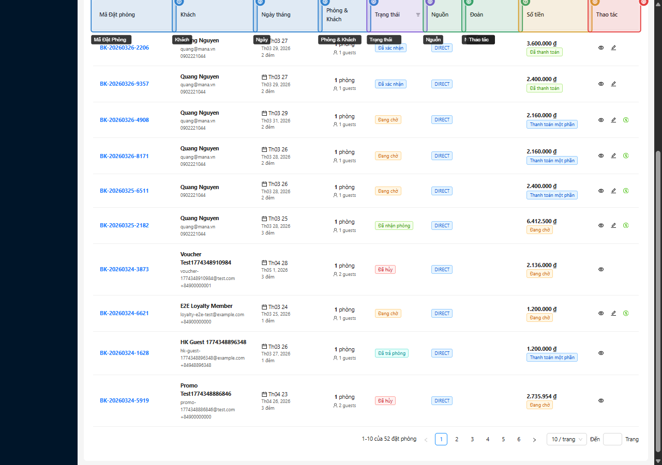Edit booking BK-20260325-6511

tap(613, 191)
